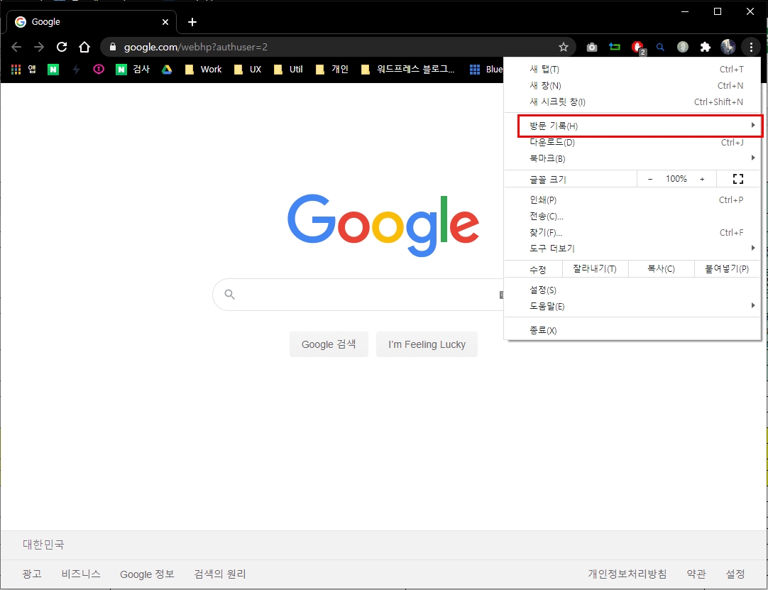Open the UX bookmark folder

pos(247,69)
